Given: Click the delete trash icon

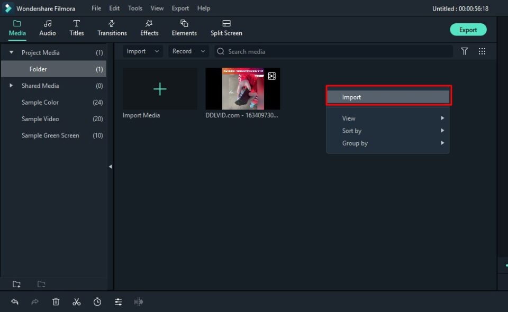Looking at the screenshot, I should tap(56, 301).
